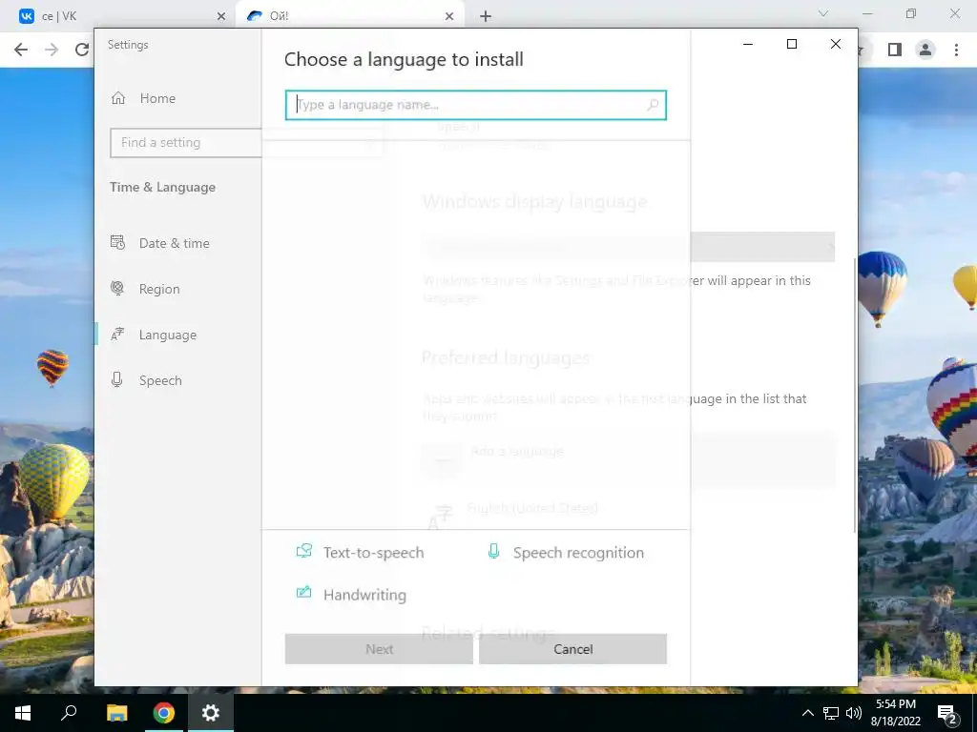Viewport: 977px width, 732px height.
Task: Expand Chrome tab search chevron
Action: pos(823,13)
